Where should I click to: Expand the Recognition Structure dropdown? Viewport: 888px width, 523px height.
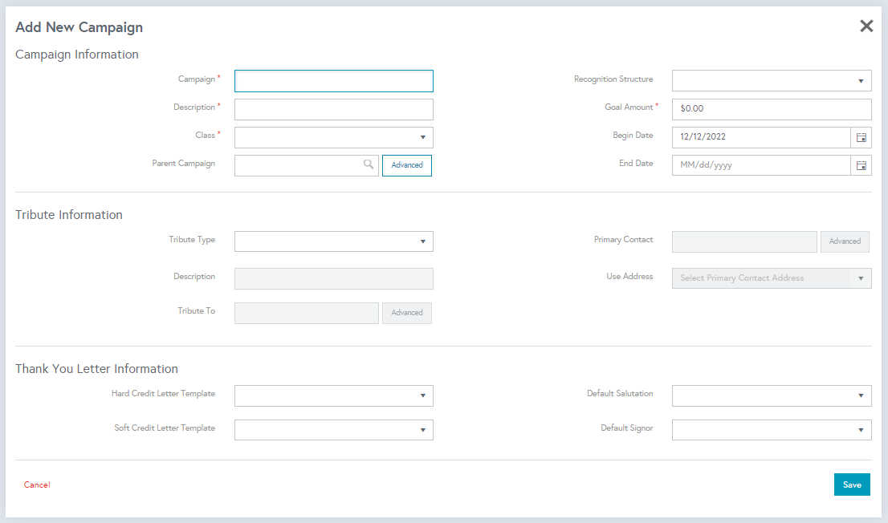pyautogui.click(x=772, y=81)
